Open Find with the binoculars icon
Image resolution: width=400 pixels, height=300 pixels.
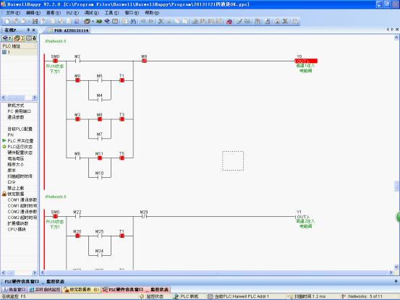tap(133, 22)
